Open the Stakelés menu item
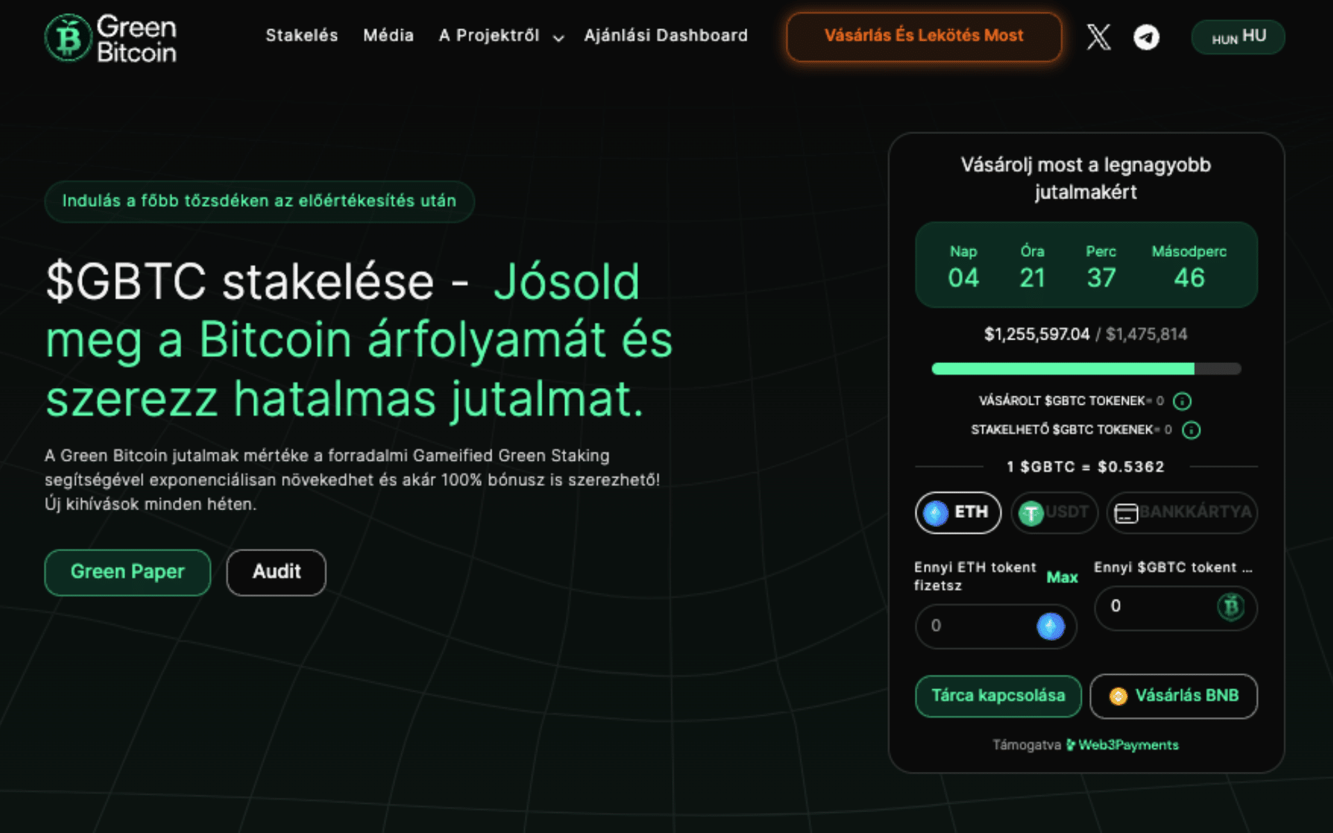The width and height of the screenshot is (1333, 833). point(301,37)
